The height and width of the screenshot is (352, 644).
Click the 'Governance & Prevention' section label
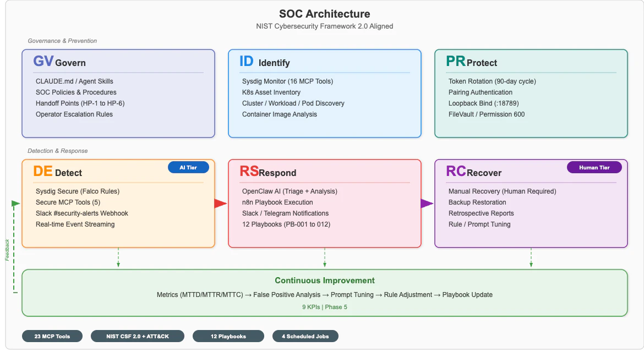tap(62, 41)
